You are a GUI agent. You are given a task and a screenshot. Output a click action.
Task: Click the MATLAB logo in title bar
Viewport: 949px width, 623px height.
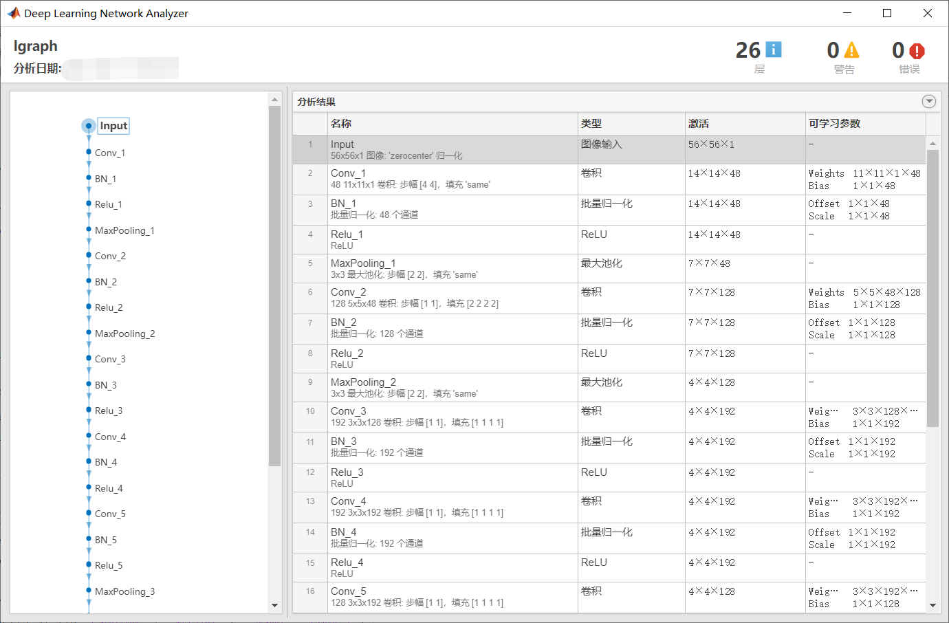tap(13, 13)
